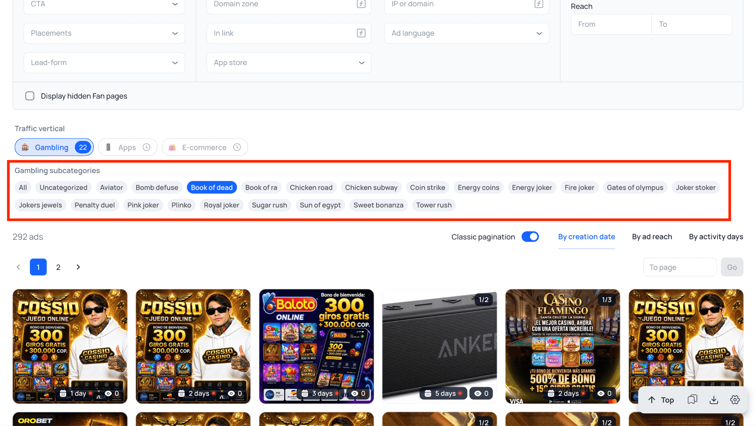The image size is (756, 426).
Task: Select the Gambling traffic vertical
Action: [54, 147]
